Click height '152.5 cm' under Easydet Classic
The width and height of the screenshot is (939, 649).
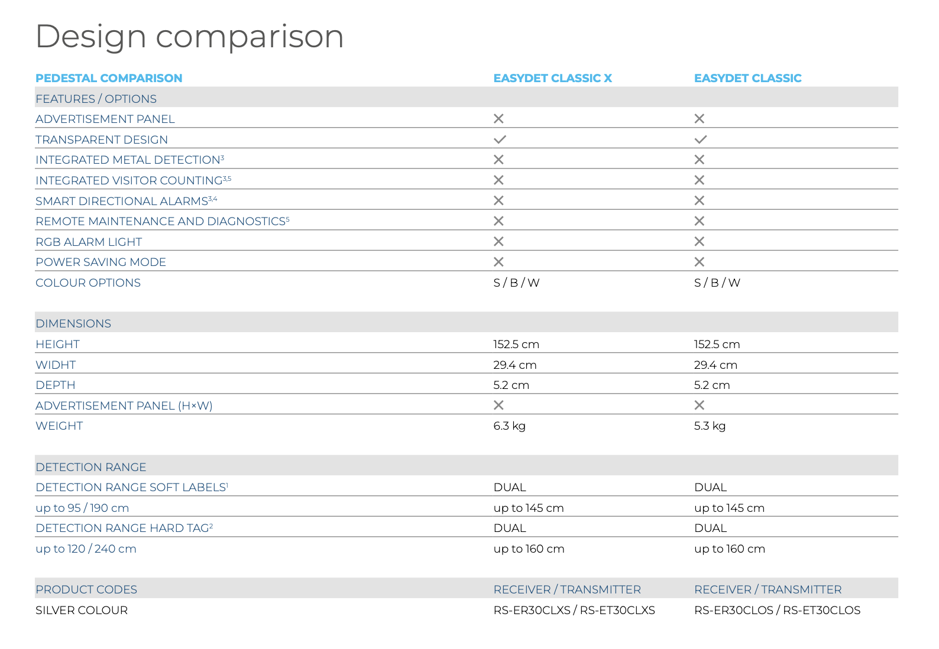click(717, 344)
